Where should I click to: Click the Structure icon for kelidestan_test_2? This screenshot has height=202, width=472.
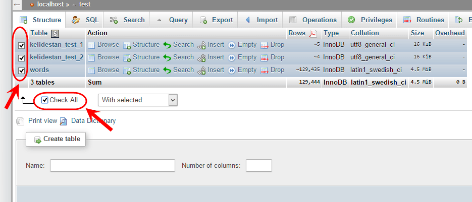pyautogui.click(x=127, y=58)
